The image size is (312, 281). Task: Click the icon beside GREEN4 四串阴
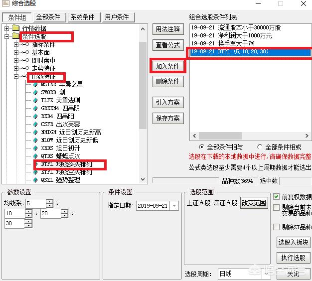pyautogui.click(x=35, y=108)
